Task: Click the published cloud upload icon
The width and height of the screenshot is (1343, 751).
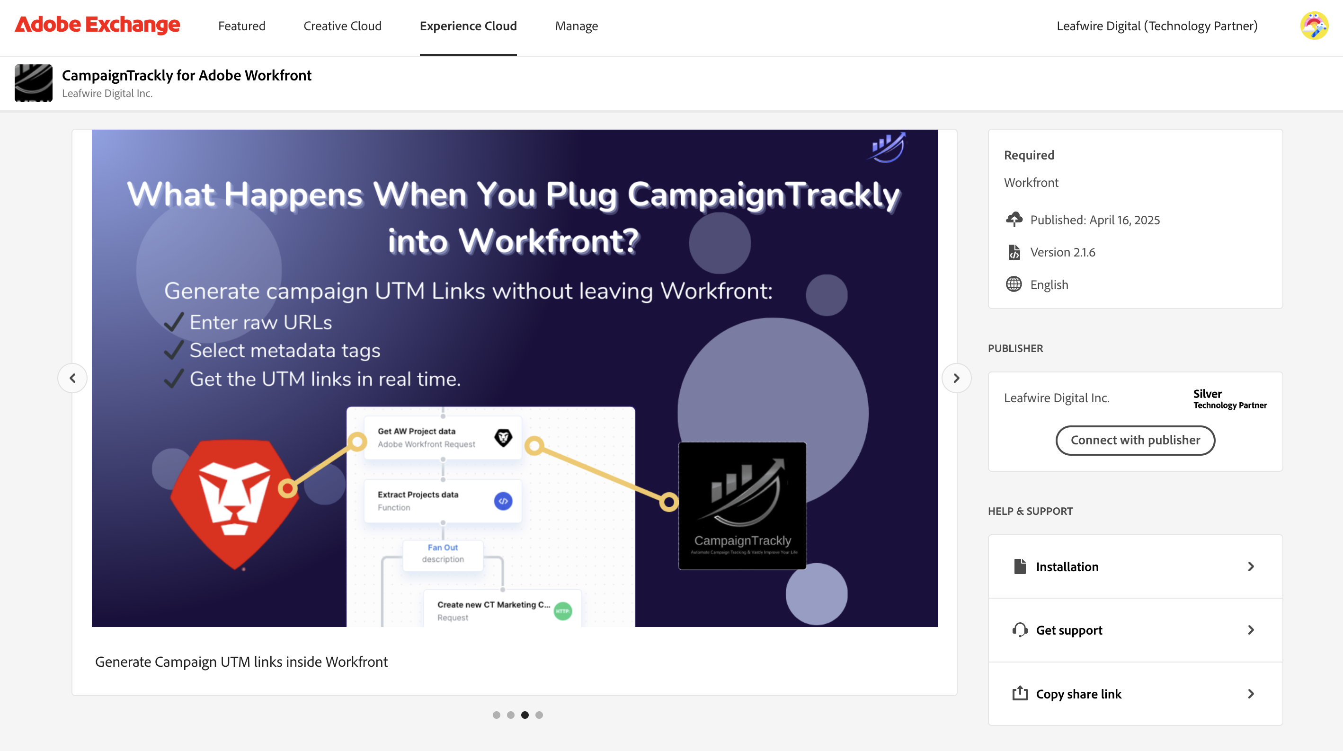Action: [x=1014, y=220]
